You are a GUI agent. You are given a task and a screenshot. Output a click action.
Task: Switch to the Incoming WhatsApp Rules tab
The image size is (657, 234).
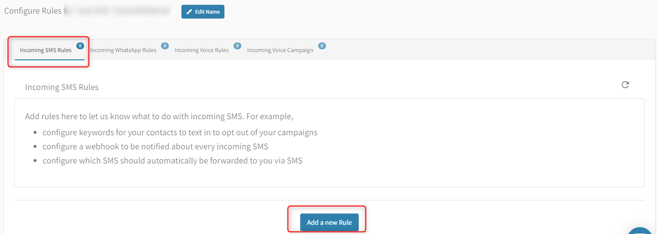coord(123,50)
